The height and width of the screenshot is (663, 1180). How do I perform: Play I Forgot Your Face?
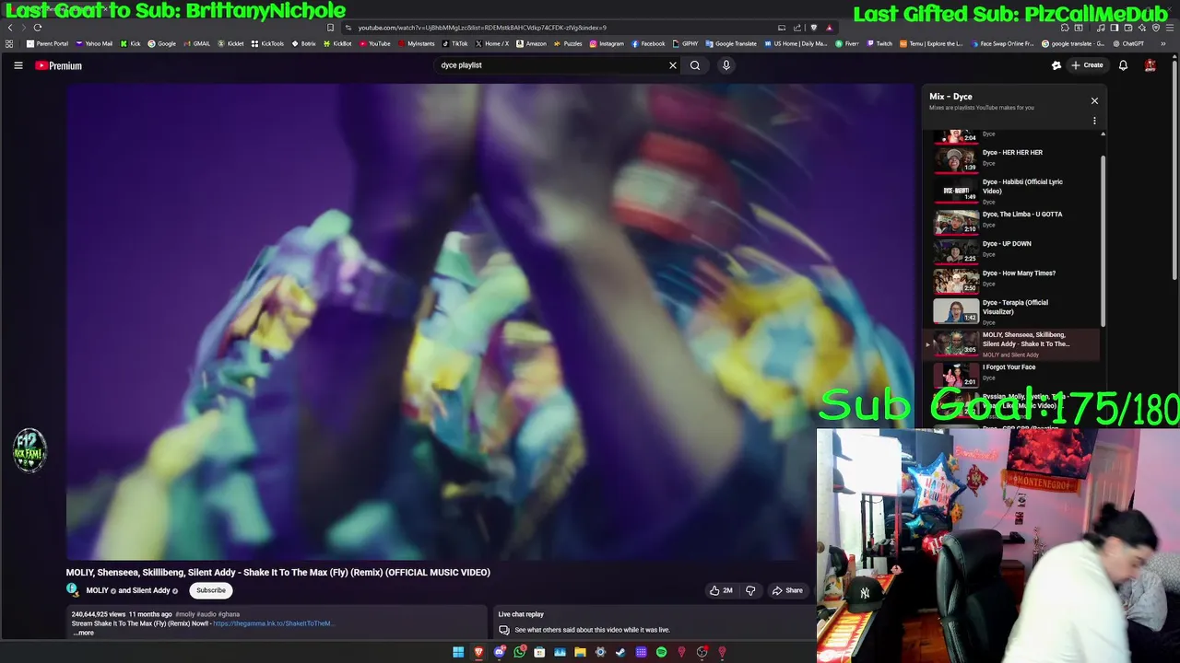[x=1012, y=374]
